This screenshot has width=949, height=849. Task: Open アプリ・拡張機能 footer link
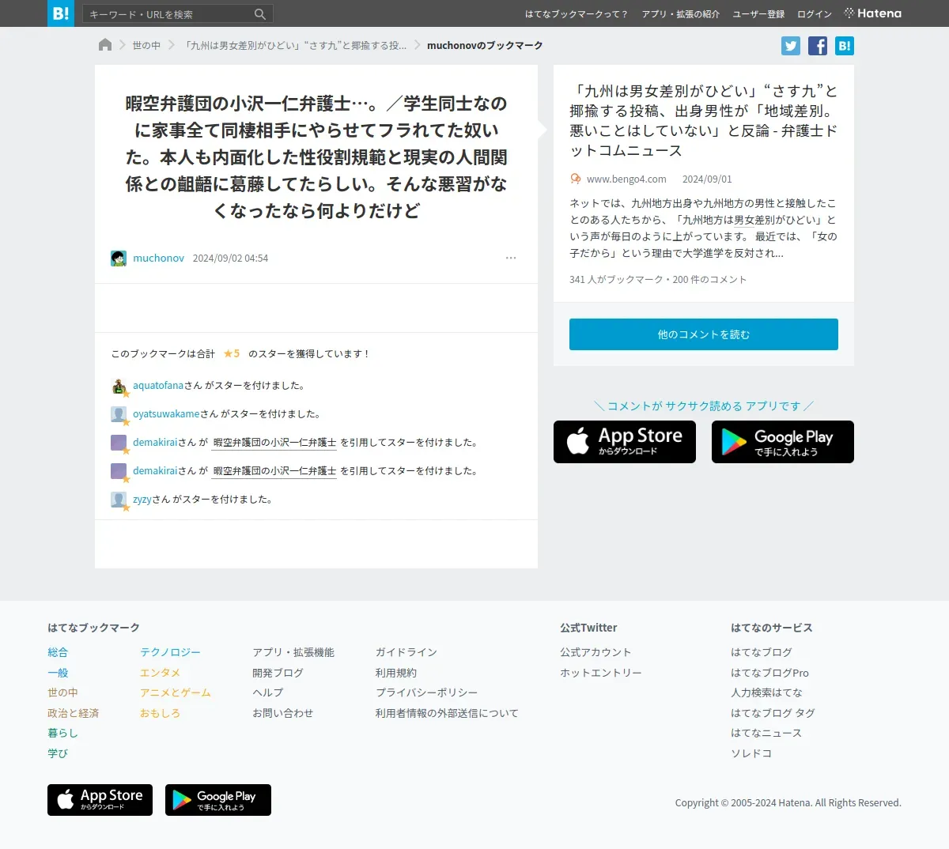(x=293, y=652)
